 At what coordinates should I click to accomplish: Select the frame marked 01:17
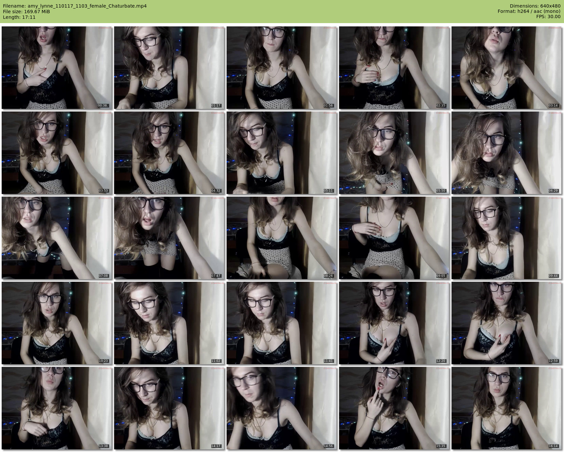[x=169, y=68]
